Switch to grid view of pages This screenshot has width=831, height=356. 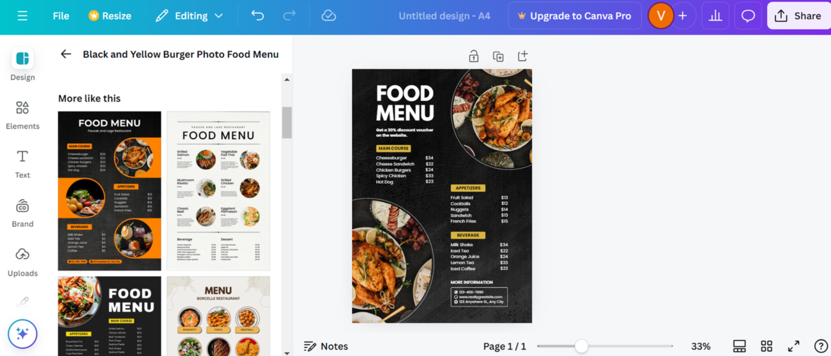(x=766, y=346)
